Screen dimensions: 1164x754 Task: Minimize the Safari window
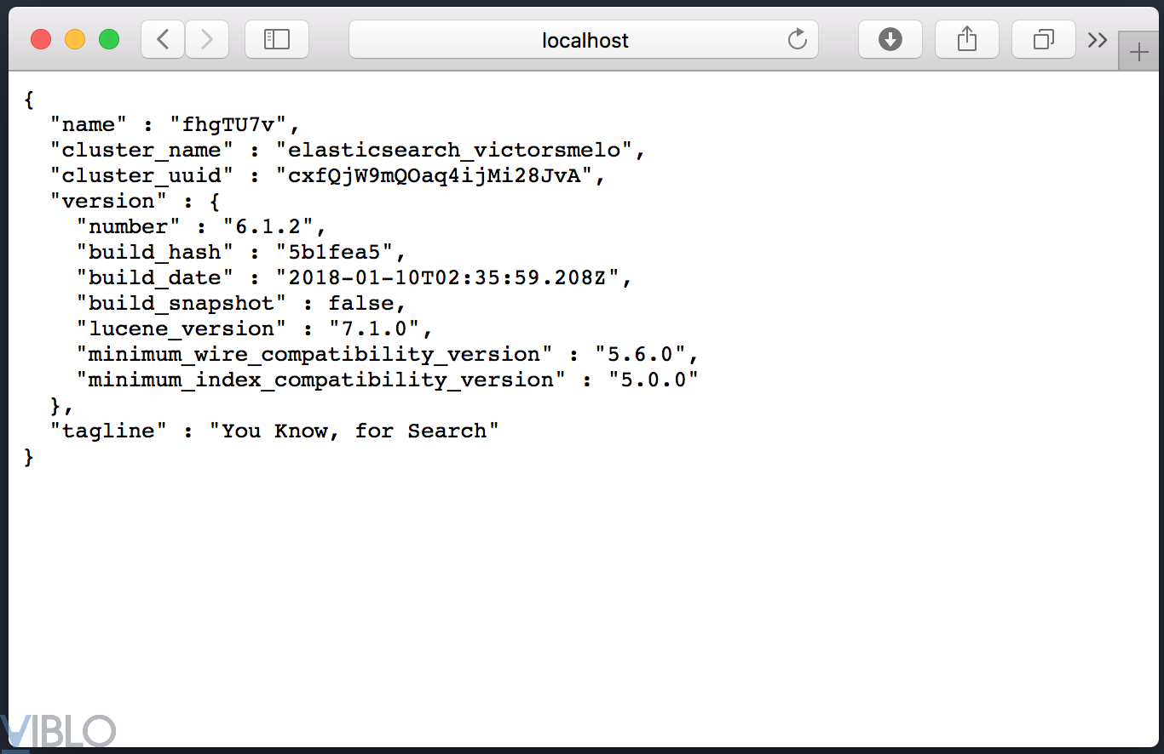click(75, 39)
